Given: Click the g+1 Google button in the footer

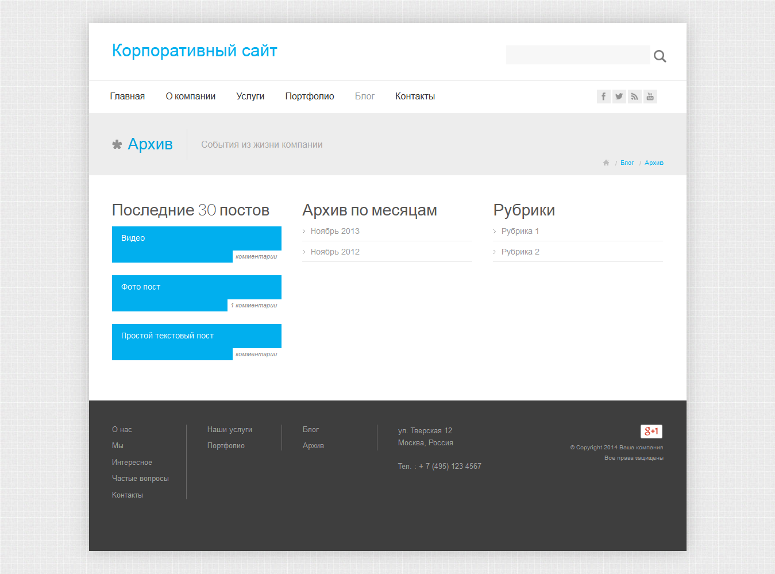Looking at the screenshot, I should 651,431.
